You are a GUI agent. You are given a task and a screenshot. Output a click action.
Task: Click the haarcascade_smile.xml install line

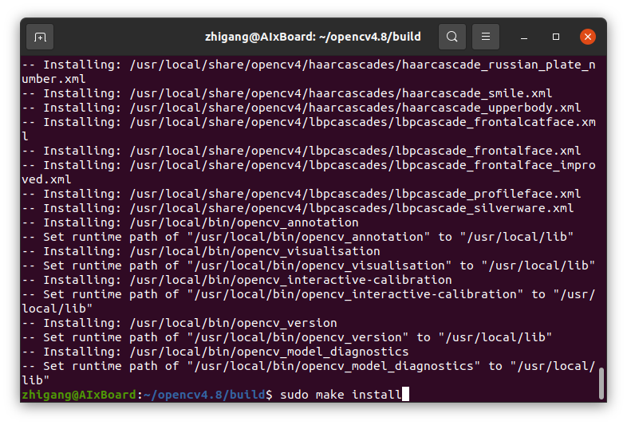pos(298,93)
